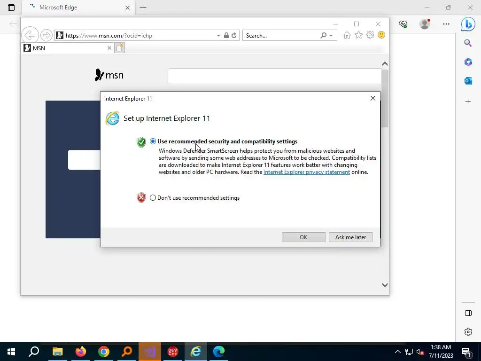Expand the search provider dropdown arrow
The width and height of the screenshot is (481, 361).
[x=331, y=36]
